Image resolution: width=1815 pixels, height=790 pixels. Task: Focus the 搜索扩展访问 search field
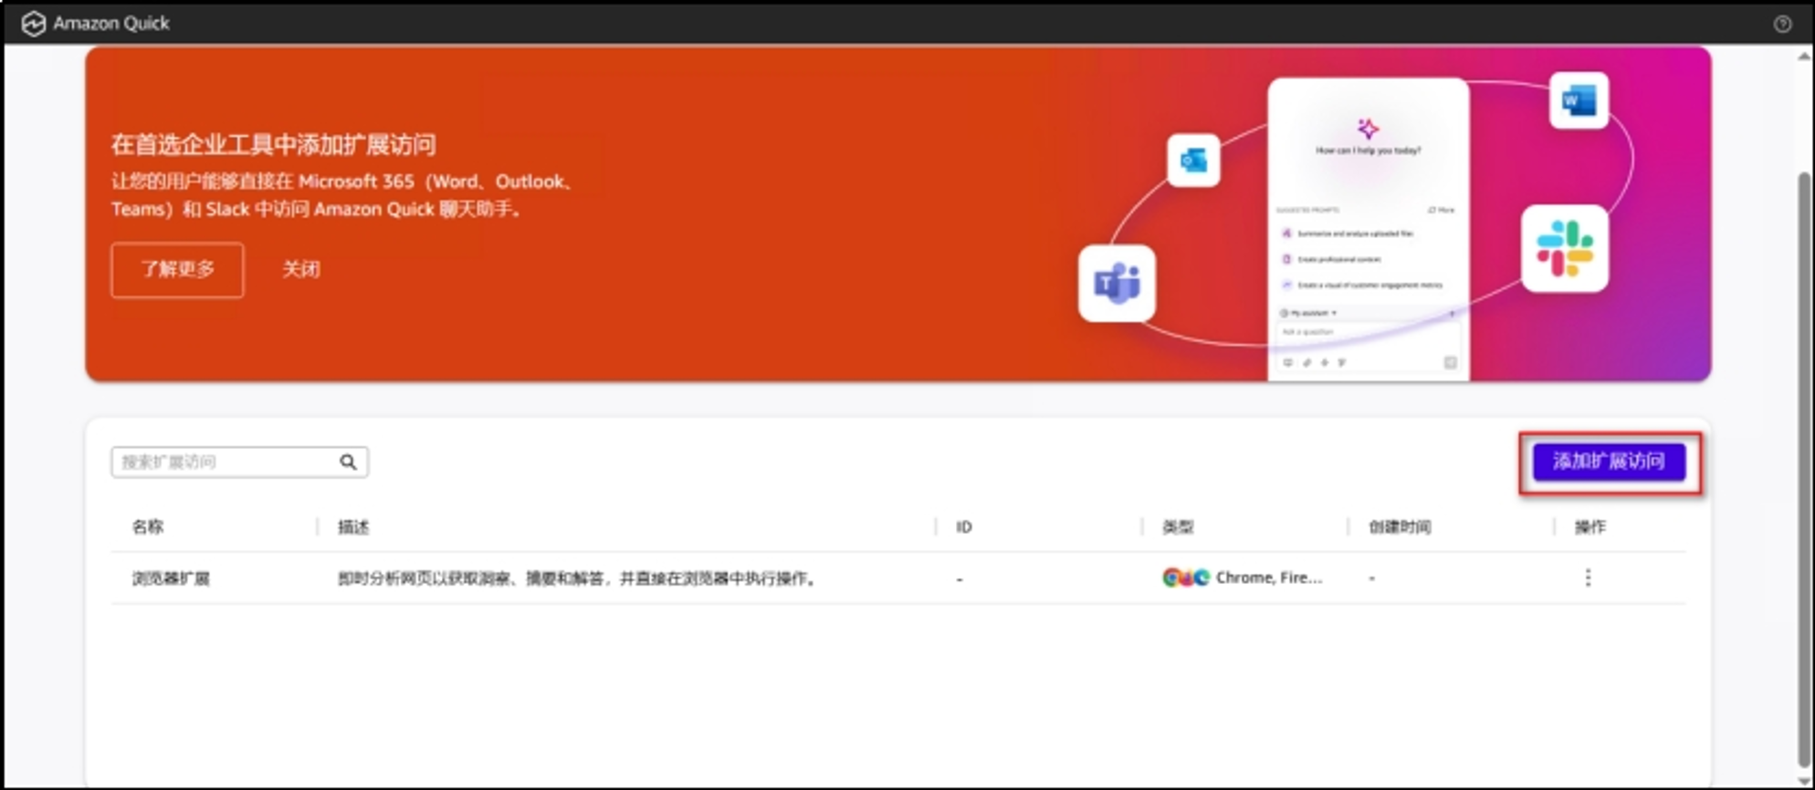239,462
